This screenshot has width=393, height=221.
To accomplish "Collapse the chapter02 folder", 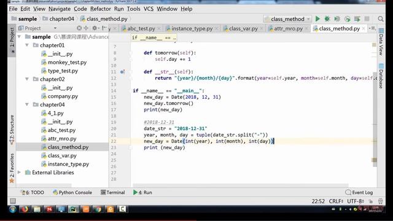I will click(x=27, y=79).
